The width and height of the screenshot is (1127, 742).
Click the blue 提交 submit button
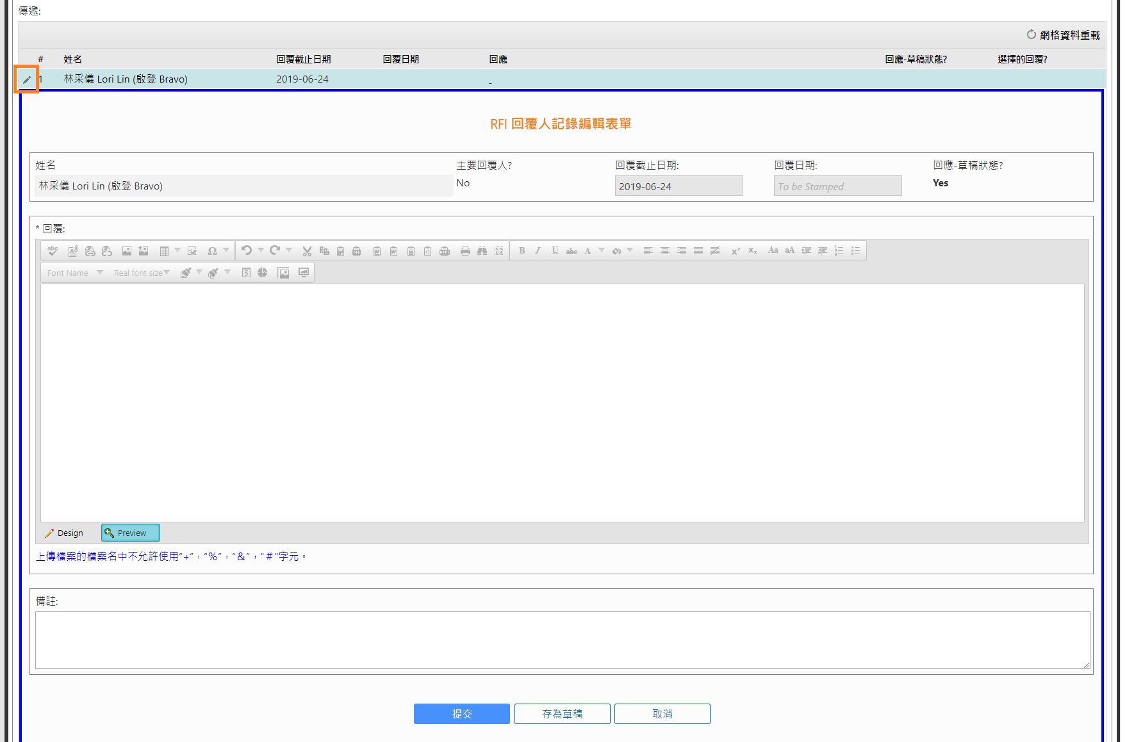coord(461,714)
